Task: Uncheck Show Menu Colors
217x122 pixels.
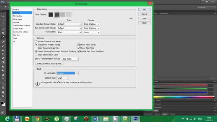Action: [x=79, y=45]
